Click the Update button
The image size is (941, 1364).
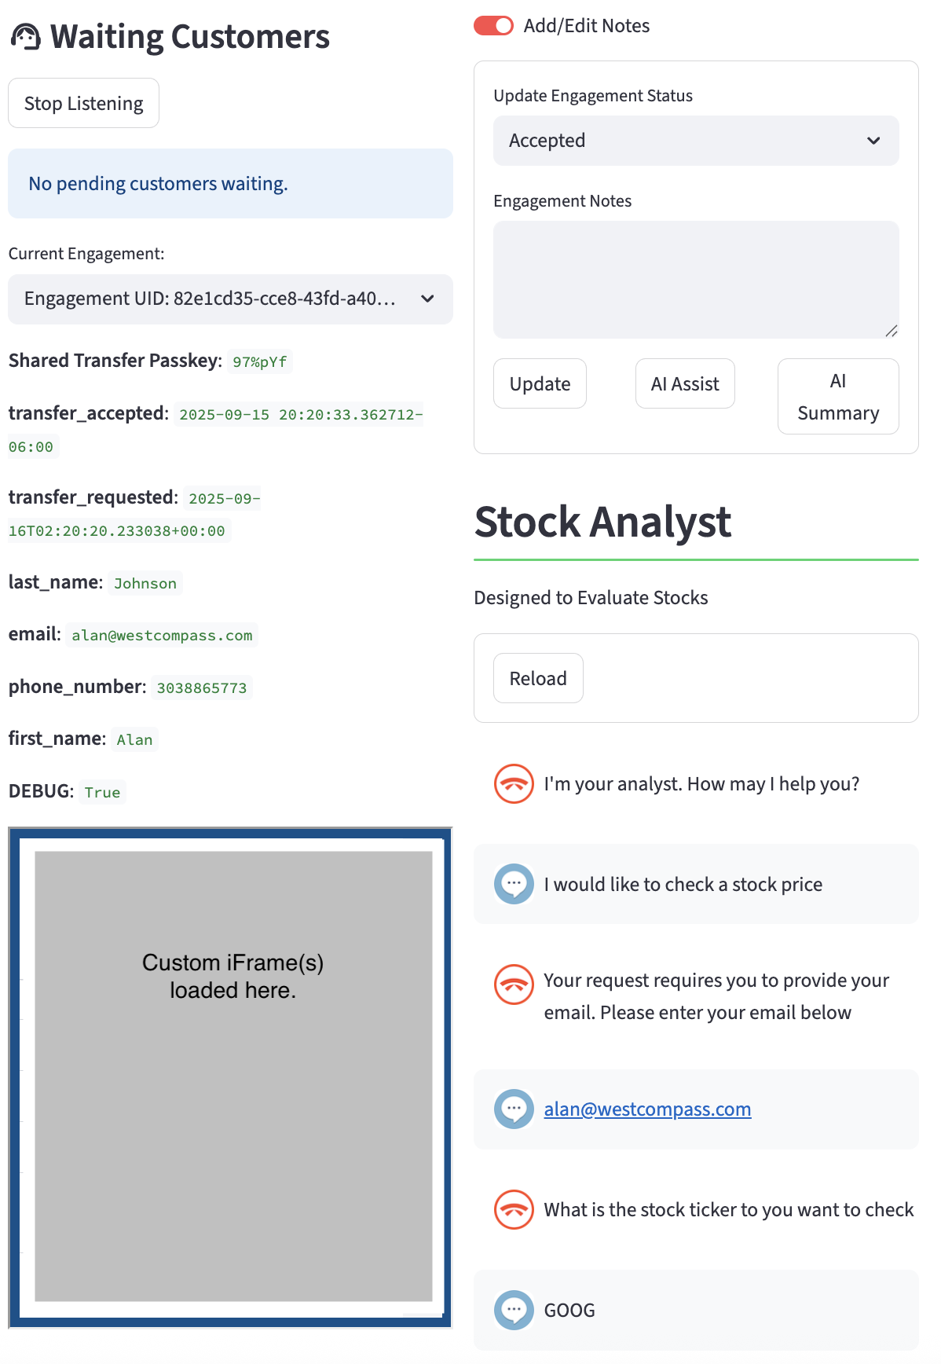coord(540,384)
